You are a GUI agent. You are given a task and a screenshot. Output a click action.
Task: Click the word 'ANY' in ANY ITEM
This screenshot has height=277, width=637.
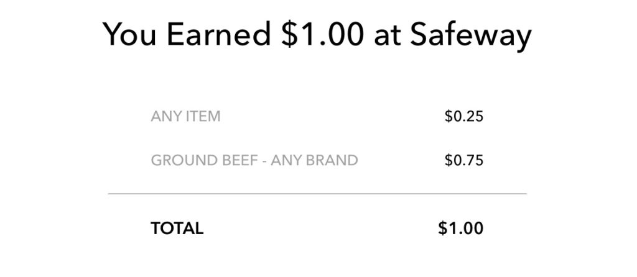167,116
